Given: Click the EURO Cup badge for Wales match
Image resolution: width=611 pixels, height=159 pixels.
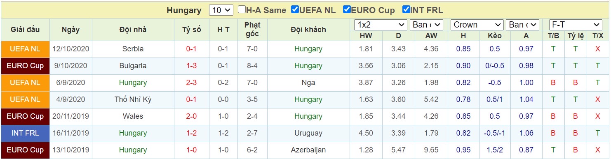Looking at the screenshot, I should pos(25,116).
